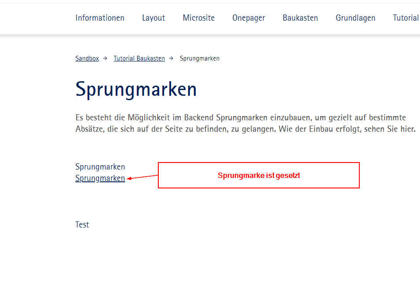420x307 pixels.
Task: Follow the underlined Sprungmarken anchor link
Action: click(x=100, y=178)
